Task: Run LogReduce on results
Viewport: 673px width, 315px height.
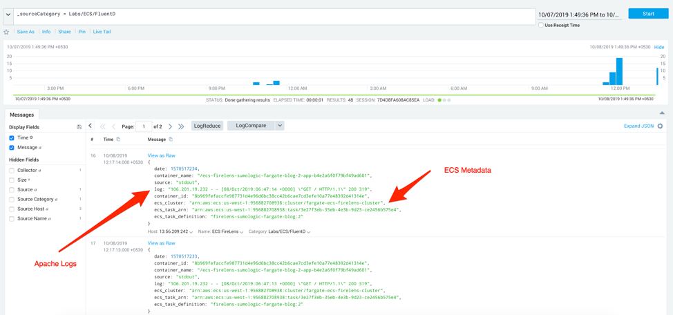Action: [207, 126]
